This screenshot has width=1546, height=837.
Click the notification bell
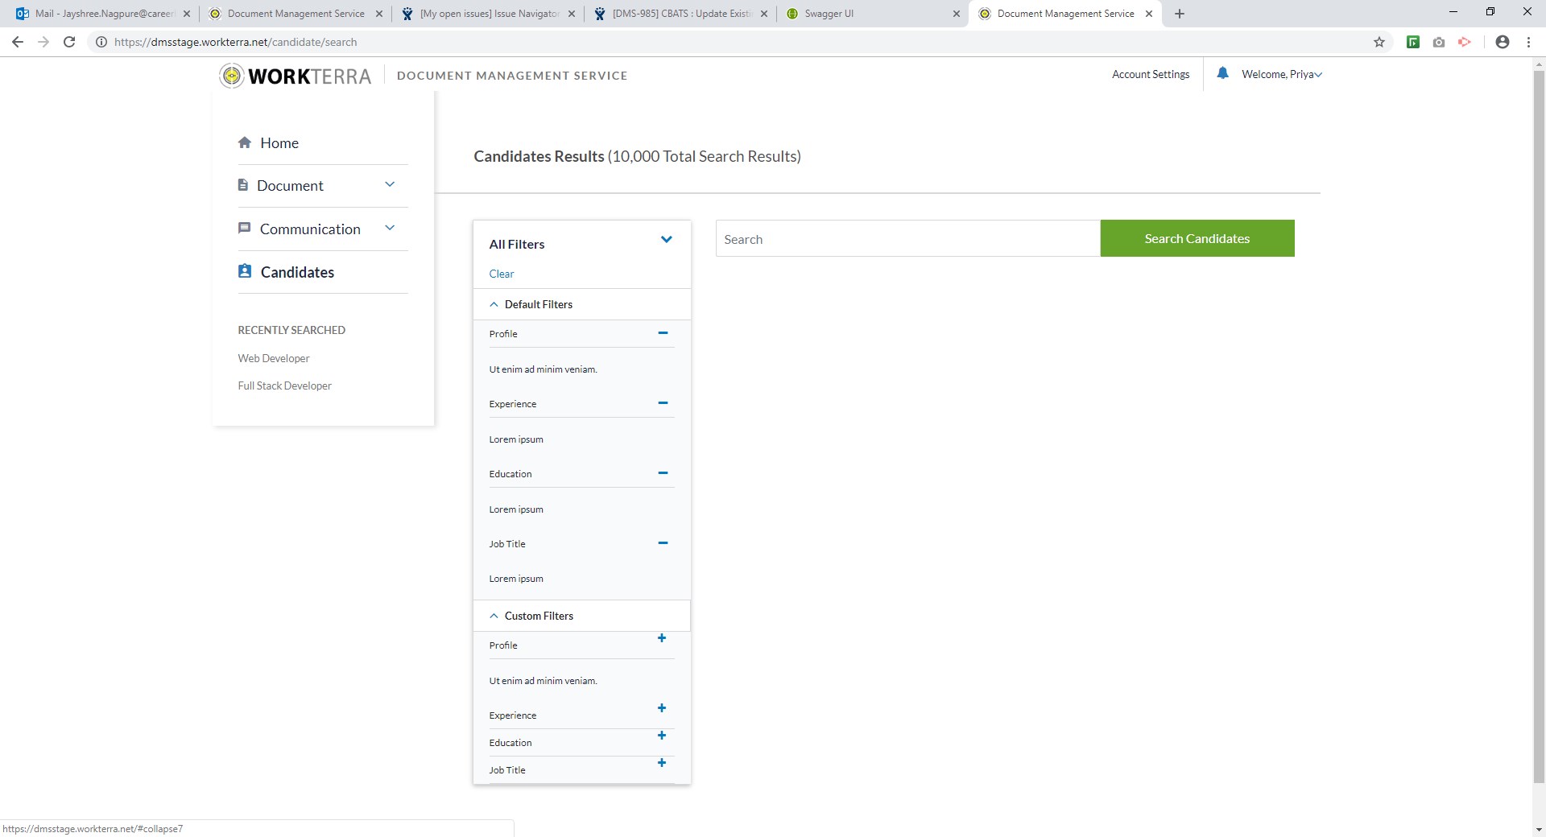(1222, 73)
